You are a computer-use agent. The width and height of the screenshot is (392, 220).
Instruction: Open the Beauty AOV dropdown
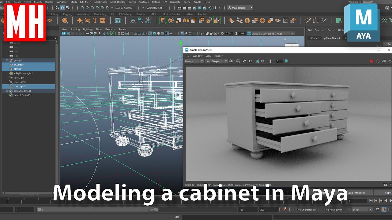(194, 61)
